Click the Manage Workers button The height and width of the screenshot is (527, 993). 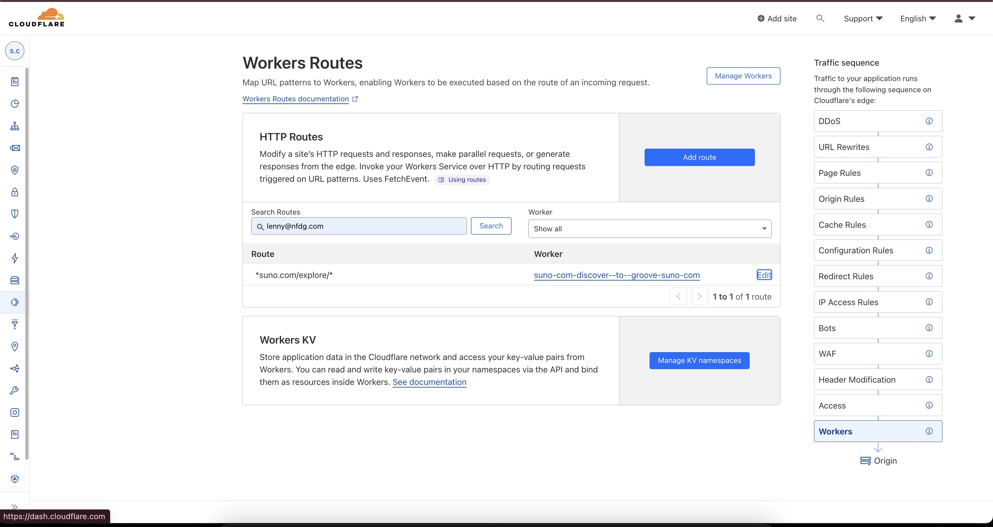[743, 76]
